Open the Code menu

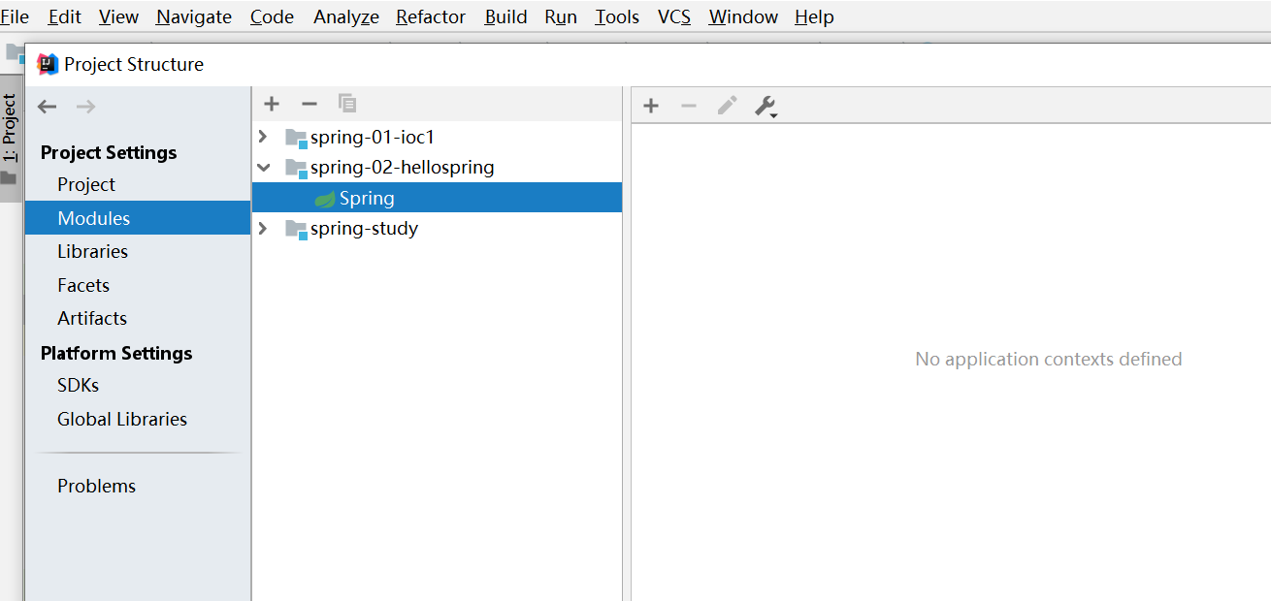272,16
